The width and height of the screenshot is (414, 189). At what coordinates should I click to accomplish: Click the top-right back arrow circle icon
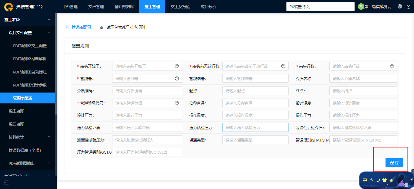tap(409, 7)
